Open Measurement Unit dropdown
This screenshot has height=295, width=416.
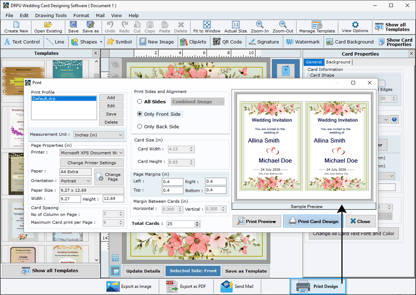click(99, 135)
